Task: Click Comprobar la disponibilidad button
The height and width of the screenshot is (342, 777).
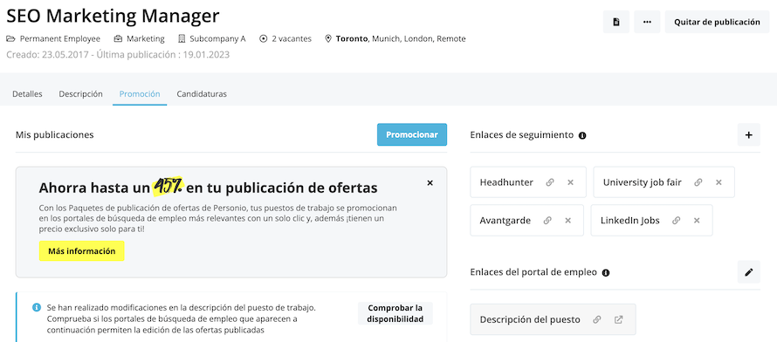Action: pyautogui.click(x=395, y=313)
